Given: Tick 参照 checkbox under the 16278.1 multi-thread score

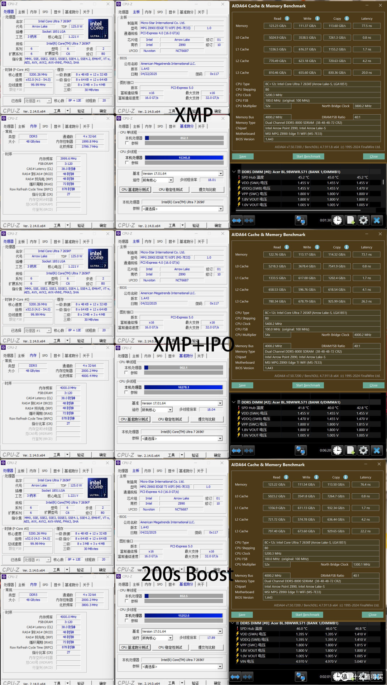Looking at the screenshot, I should pyautogui.click(x=126, y=392).
